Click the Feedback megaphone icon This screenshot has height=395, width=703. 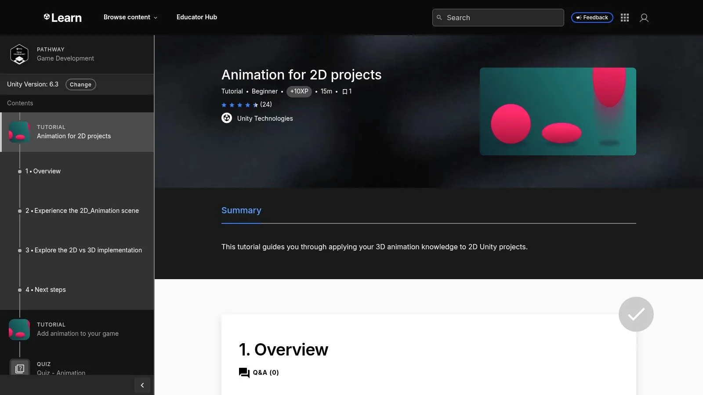[579, 18]
